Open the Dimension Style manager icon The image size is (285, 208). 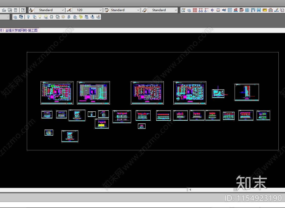[x=69, y=10]
